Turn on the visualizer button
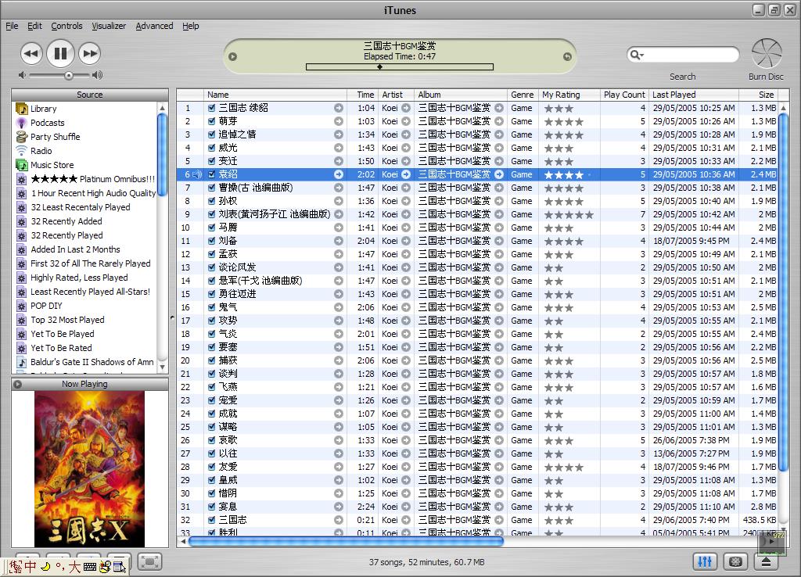Image resolution: width=801 pixels, height=577 pixels. [735, 561]
